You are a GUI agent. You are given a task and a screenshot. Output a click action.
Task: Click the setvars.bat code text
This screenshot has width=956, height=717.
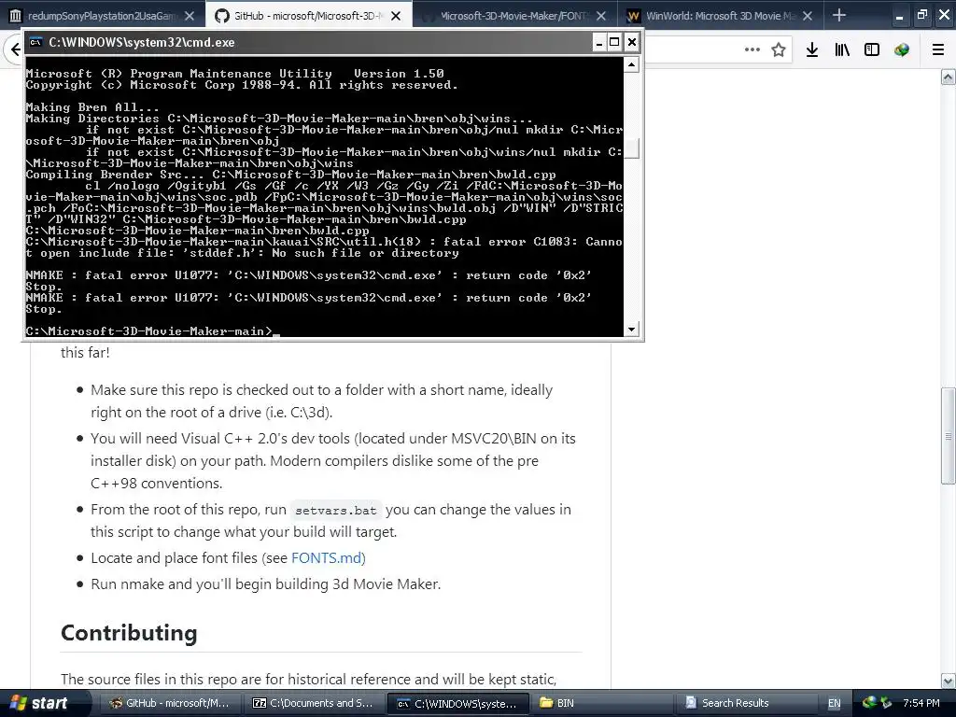point(336,511)
